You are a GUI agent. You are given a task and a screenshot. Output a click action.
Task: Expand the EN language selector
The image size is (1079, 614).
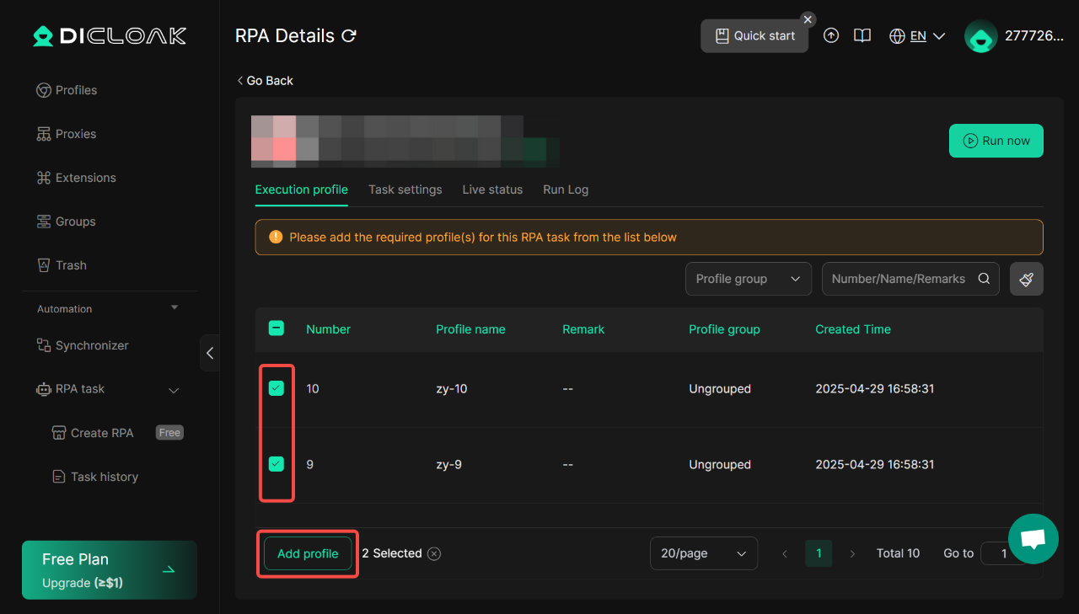click(917, 36)
